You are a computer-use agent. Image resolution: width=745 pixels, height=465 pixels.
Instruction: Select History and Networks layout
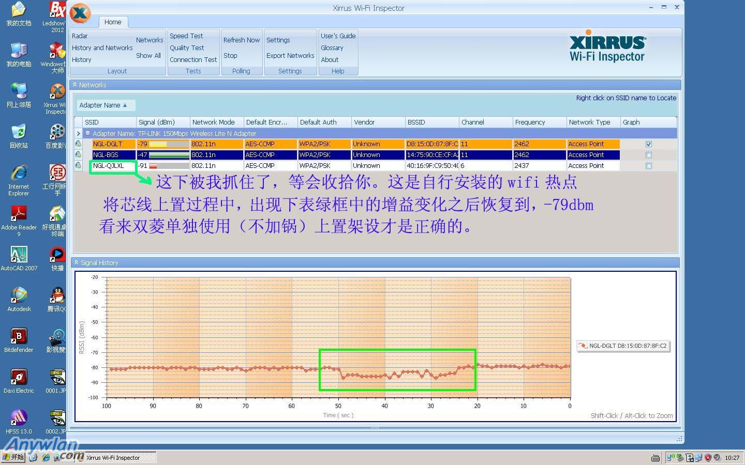pyautogui.click(x=102, y=48)
